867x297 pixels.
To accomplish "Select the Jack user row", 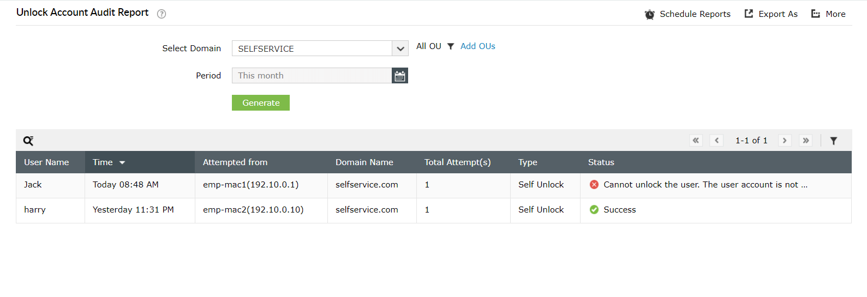I will 33,185.
